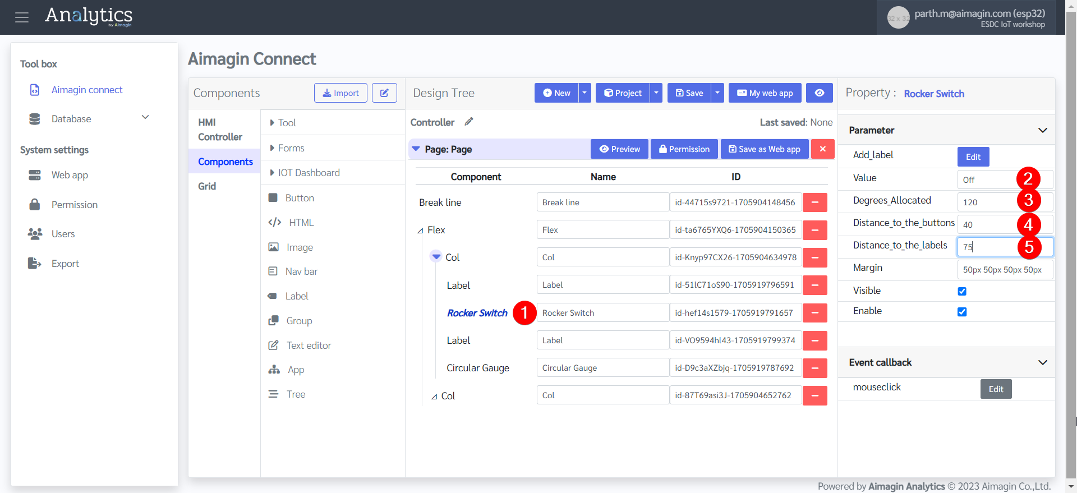Open Web app settings
Viewport: 1077px width, 493px height.
point(70,175)
